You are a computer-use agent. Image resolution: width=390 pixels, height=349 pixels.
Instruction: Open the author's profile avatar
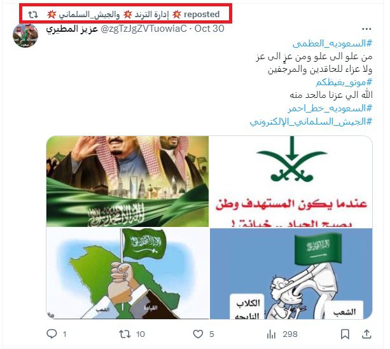click(x=25, y=36)
